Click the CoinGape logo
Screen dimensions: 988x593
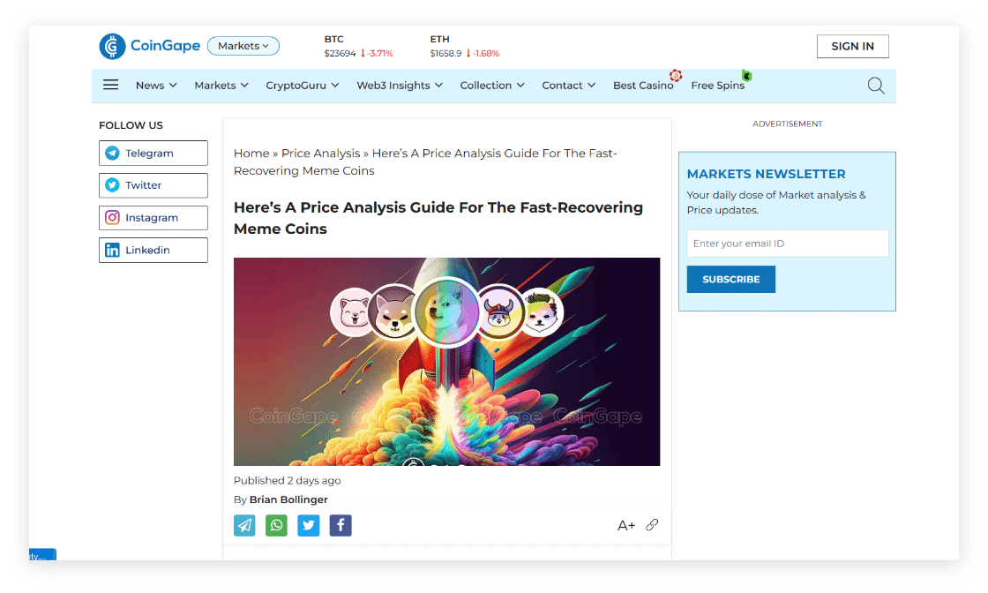(150, 46)
